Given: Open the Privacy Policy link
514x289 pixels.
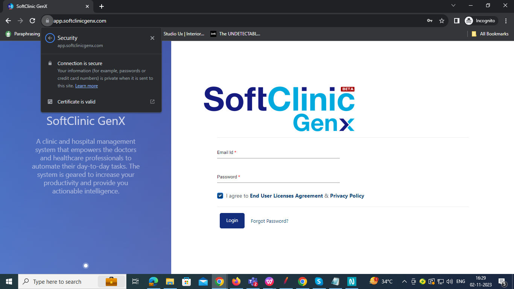Looking at the screenshot, I should tap(347, 196).
